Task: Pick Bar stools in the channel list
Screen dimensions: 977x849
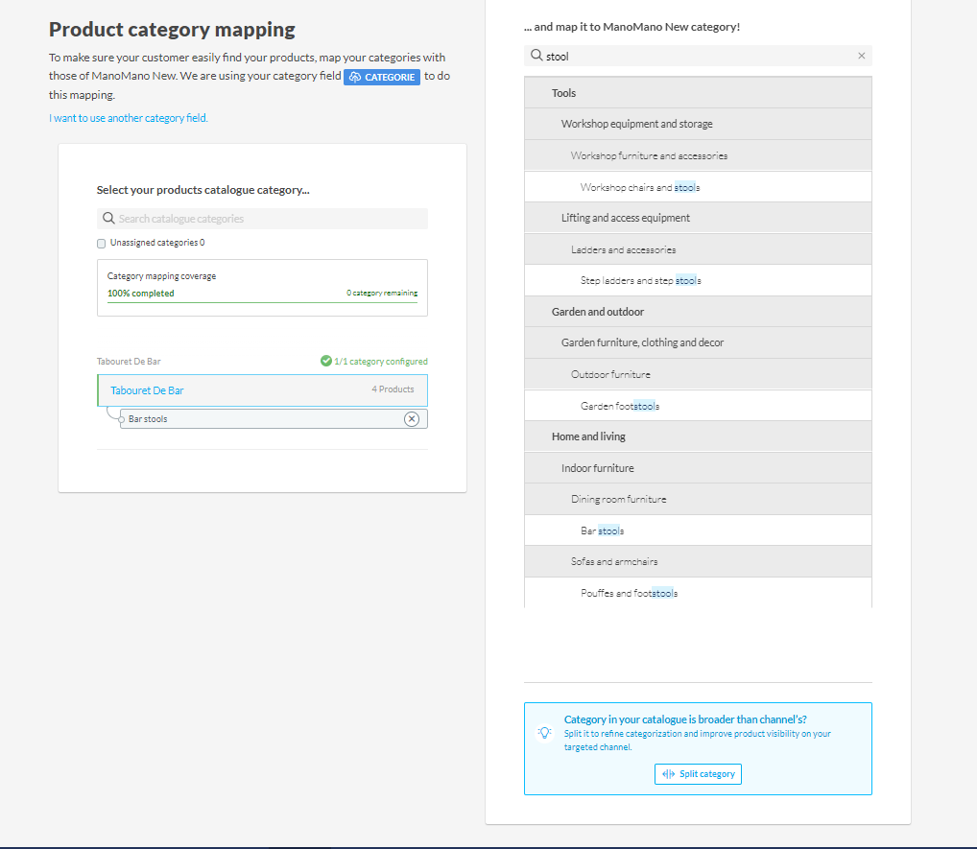Action: point(603,531)
